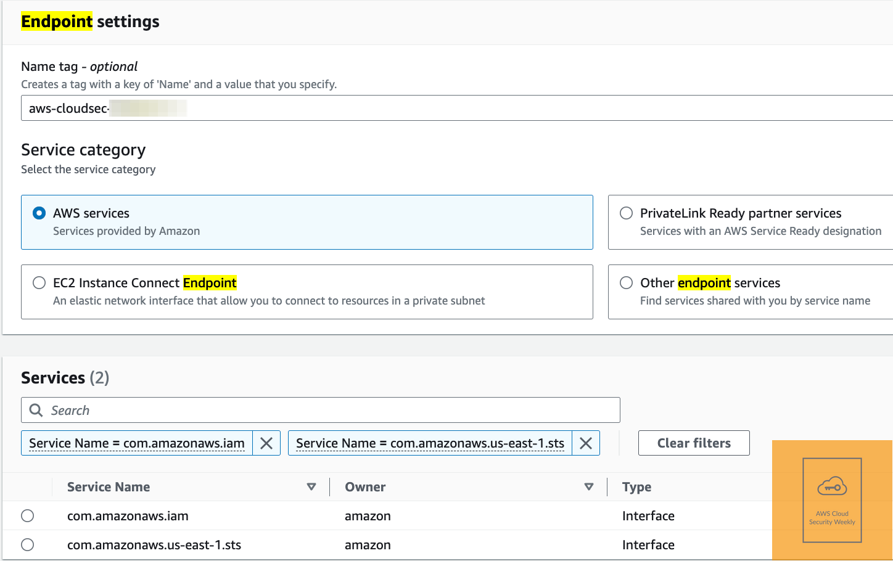
Task: Click the Service Name = com.amazonaws.us-east-1.sts filter
Action: click(430, 443)
